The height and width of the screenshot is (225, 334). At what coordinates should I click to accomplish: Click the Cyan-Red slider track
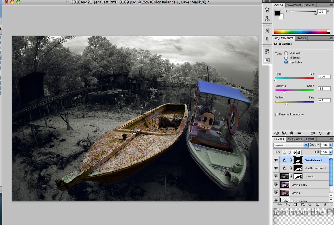click(295, 78)
